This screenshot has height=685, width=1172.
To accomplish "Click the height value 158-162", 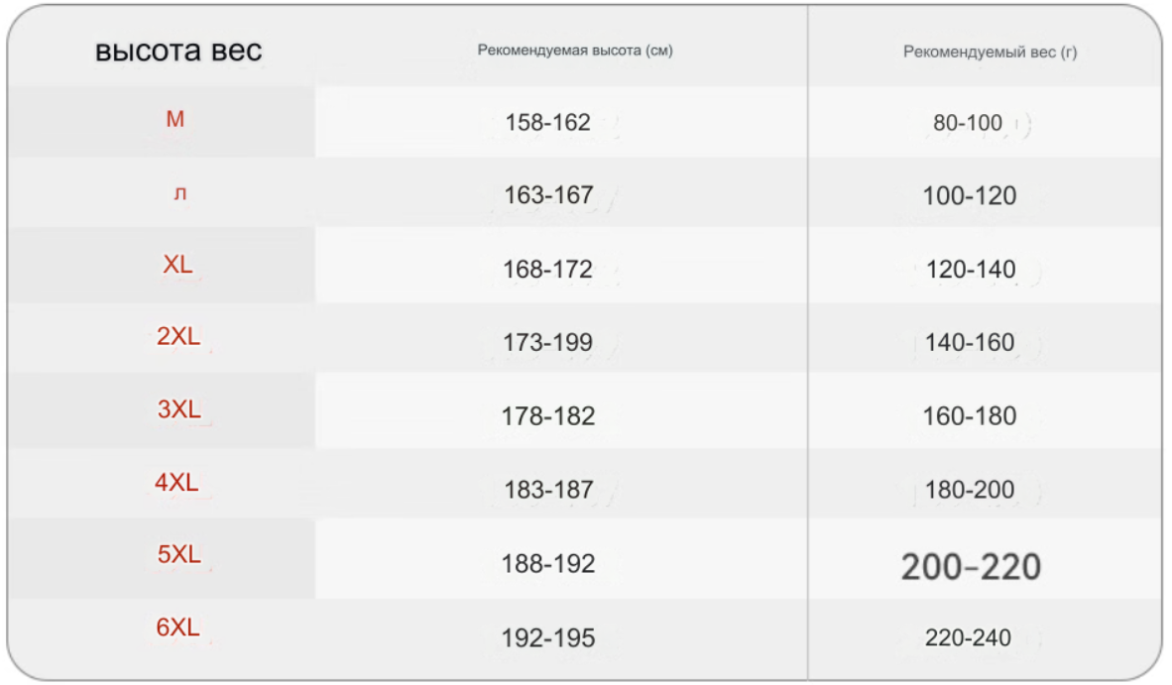I will 548,122.
